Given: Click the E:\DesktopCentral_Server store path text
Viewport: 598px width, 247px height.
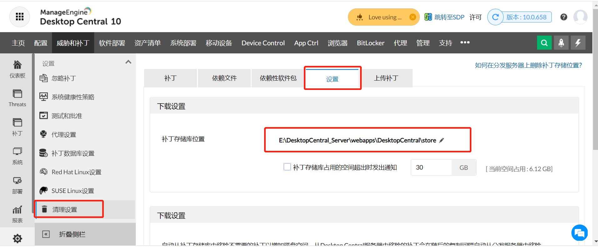Looking at the screenshot, I should click(357, 141).
